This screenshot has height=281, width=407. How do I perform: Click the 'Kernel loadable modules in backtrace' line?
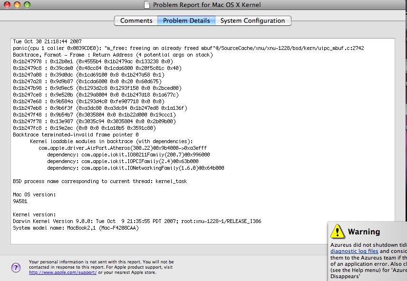point(111,141)
